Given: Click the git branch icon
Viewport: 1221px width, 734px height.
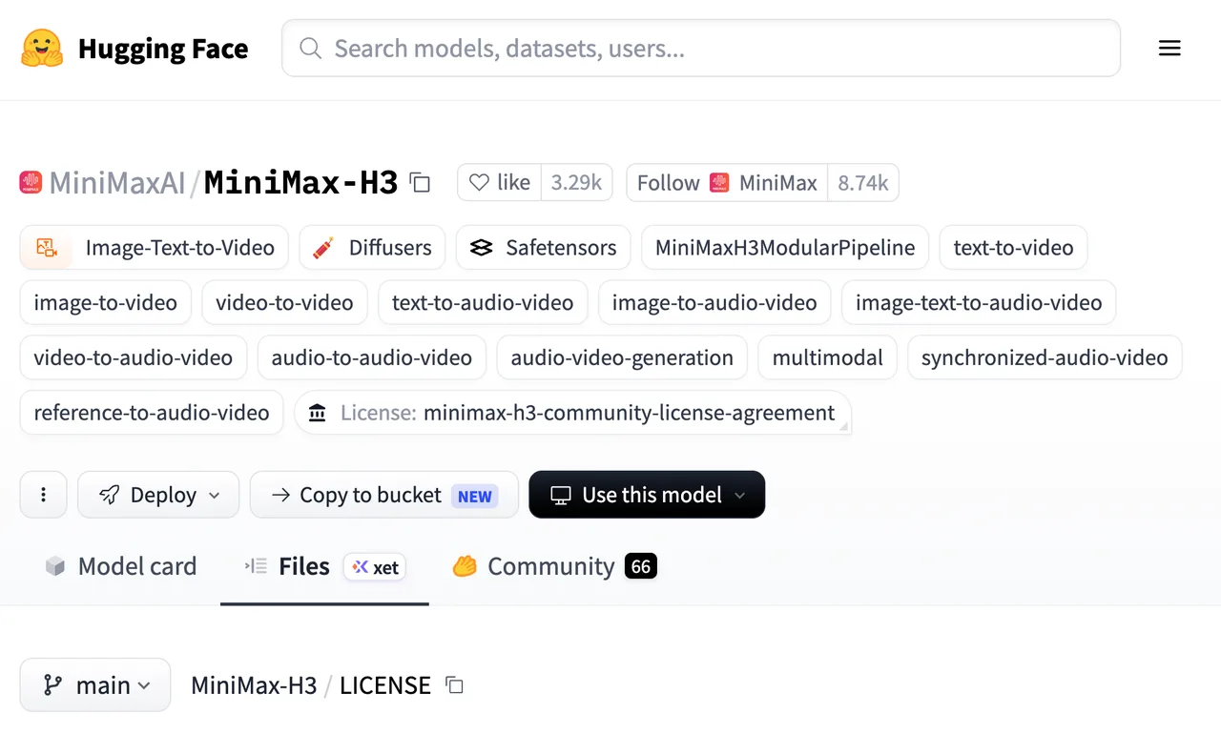Looking at the screenshot, I should [x=53, y=685].
